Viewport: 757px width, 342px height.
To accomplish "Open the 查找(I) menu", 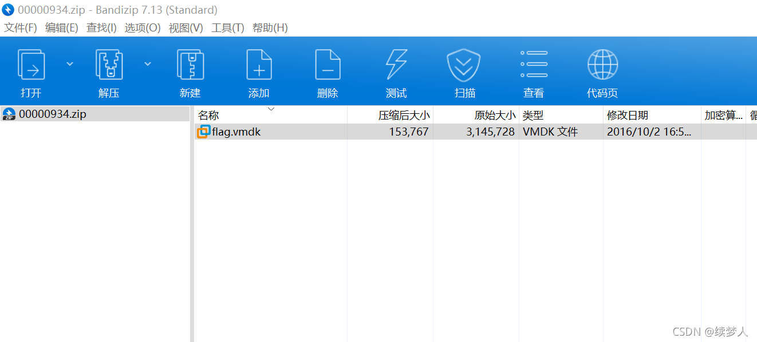I will 101,28.
